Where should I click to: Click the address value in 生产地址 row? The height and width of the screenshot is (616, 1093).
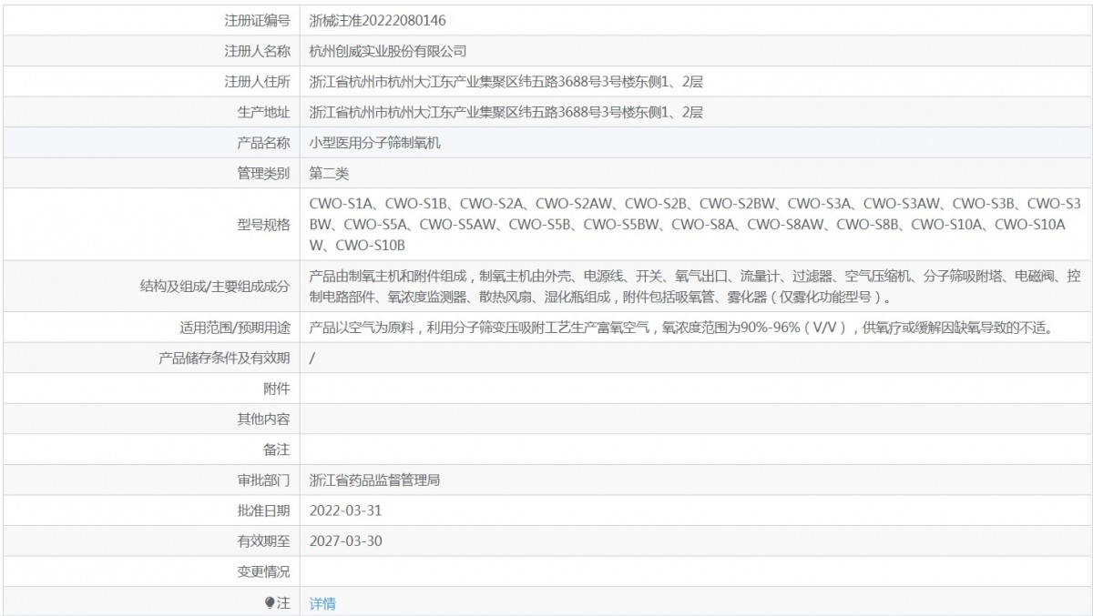click(506, 113)
